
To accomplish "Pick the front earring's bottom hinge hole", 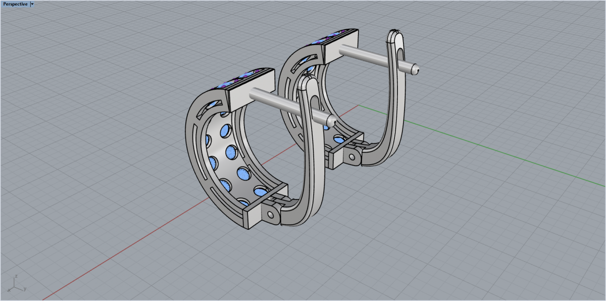I will 272,215.
